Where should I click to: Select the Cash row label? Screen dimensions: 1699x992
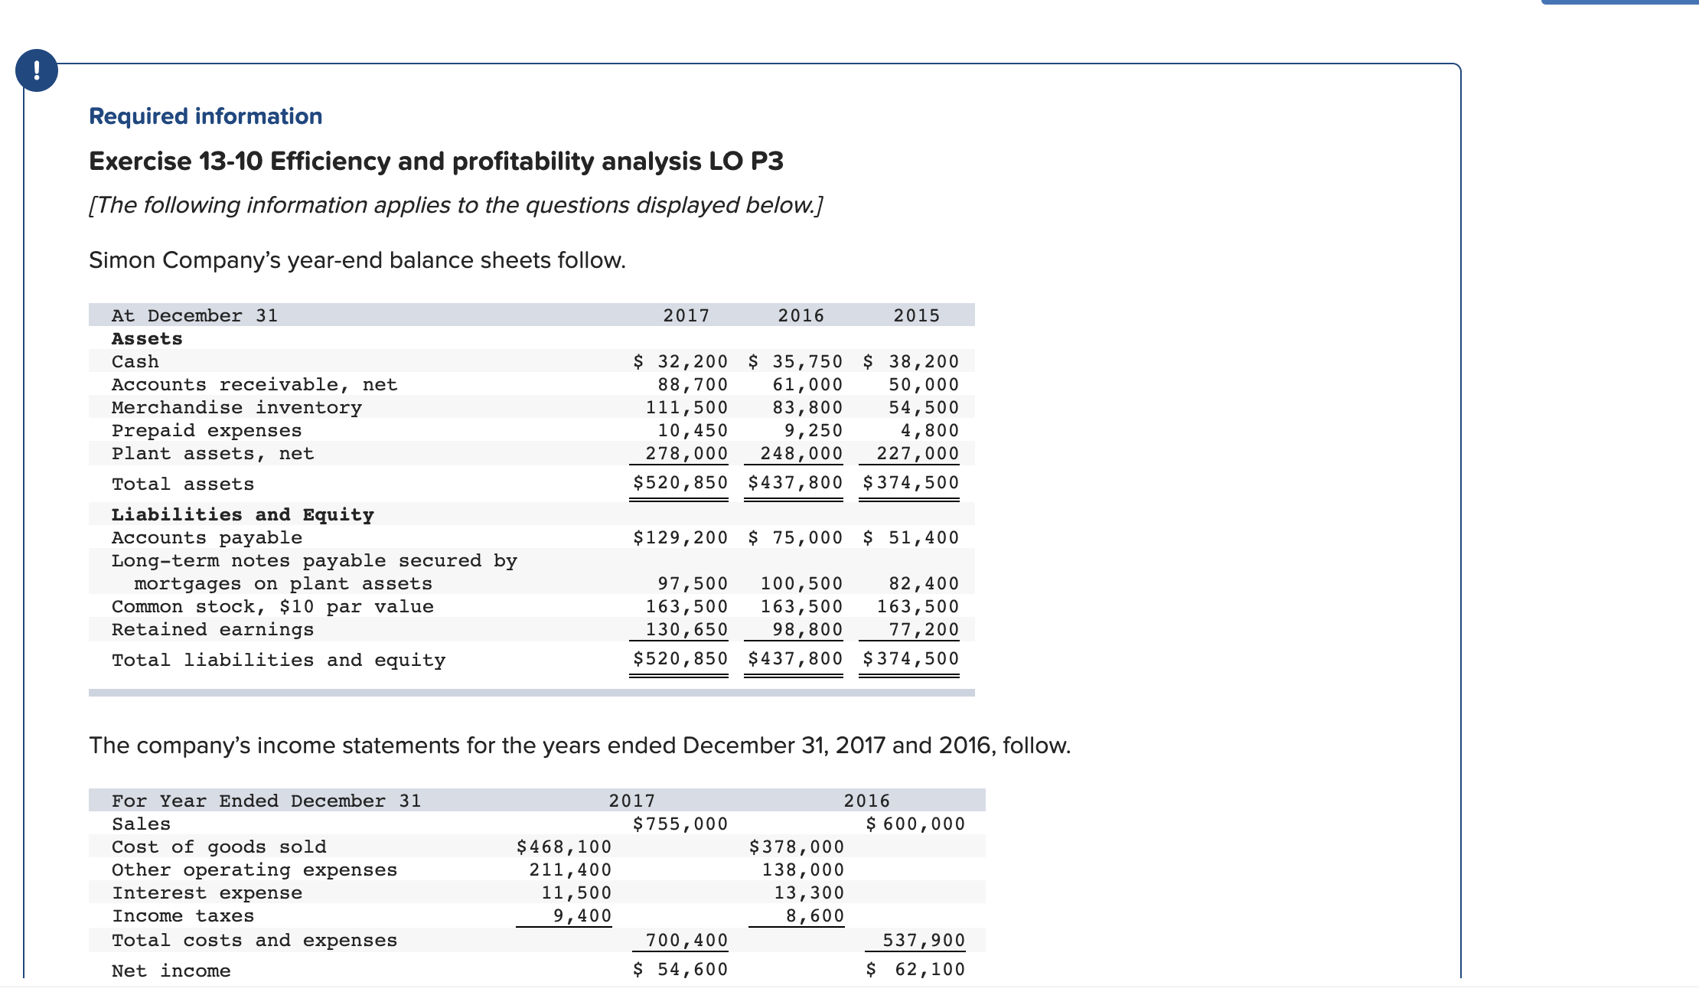coord(134,361)
